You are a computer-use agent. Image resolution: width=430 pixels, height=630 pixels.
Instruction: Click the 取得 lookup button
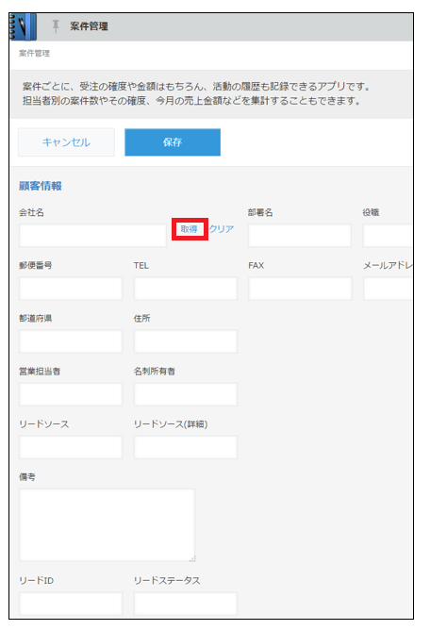pyautogui.click(x=189, y=229)
